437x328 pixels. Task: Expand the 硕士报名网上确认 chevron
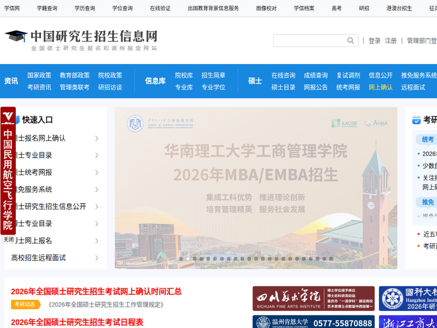(x=97, y=138)
